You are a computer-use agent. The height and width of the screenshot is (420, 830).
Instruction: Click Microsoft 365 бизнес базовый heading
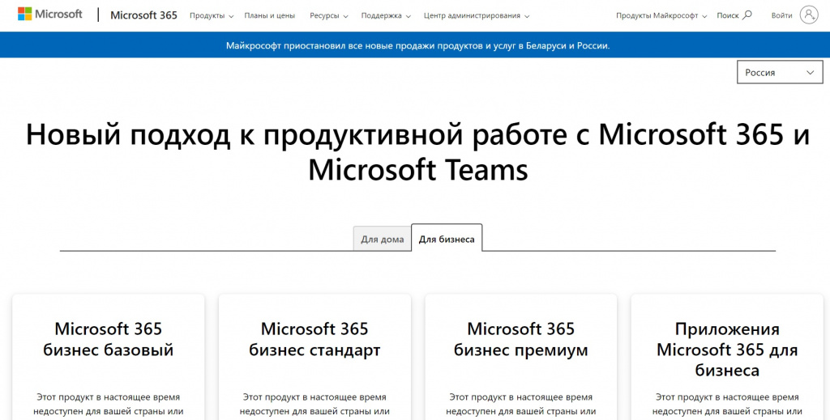coord(108,339)
